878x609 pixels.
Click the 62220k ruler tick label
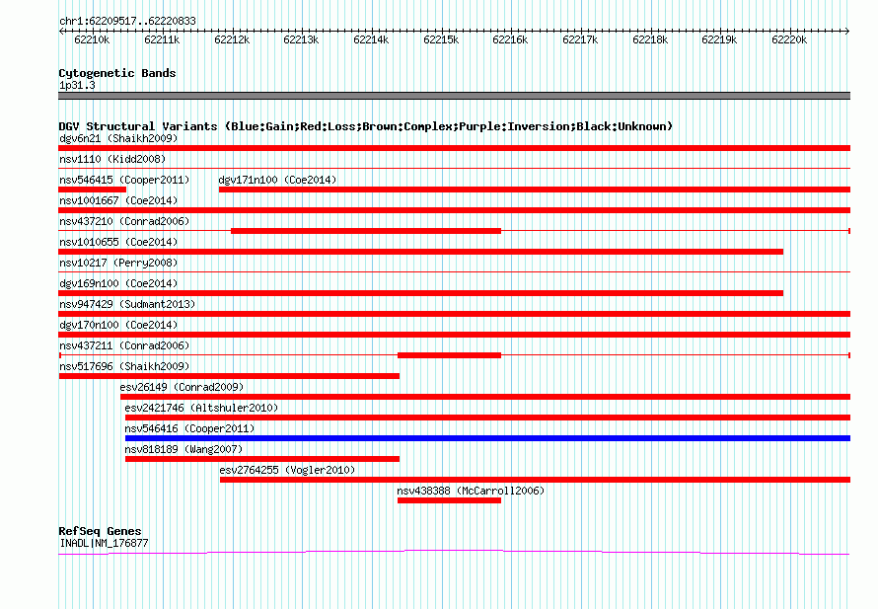(789, 39)
